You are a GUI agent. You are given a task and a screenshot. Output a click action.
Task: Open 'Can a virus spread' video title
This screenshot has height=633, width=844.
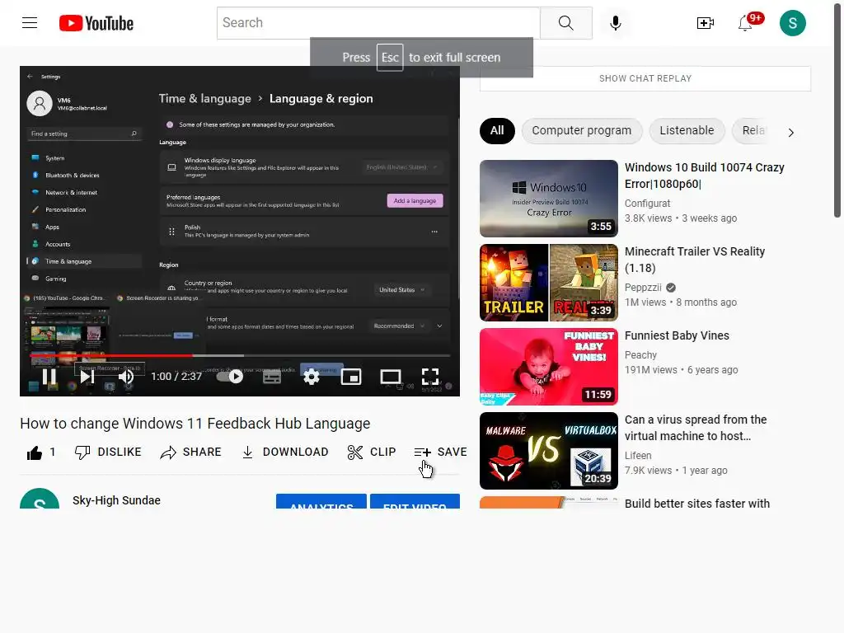click(x=696, y=428)
